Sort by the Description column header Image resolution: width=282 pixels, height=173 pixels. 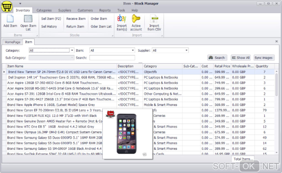[x=129, y=66]
